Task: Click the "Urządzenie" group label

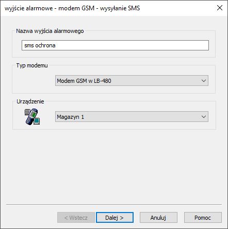Action: click(x=30, y=101)
